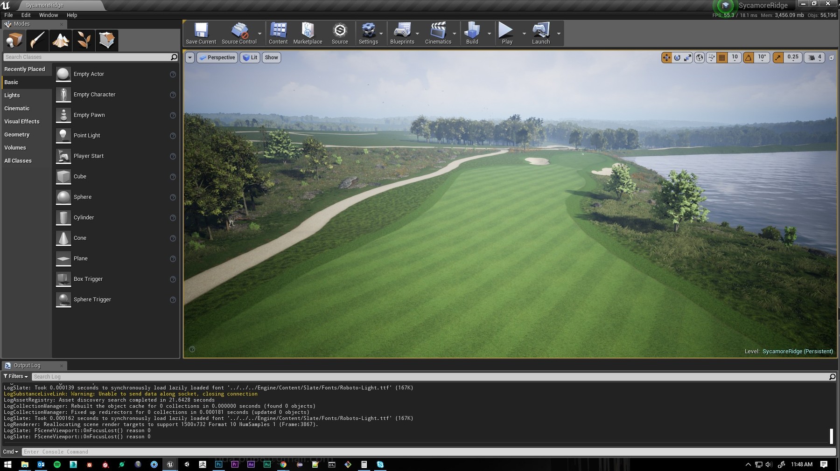Toggle world/local coordinate system icon

(x=700, y=57)
